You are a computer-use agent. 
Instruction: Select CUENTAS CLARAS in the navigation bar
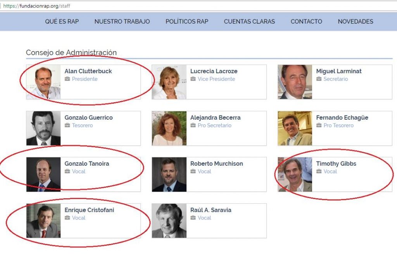coord(249,22)
